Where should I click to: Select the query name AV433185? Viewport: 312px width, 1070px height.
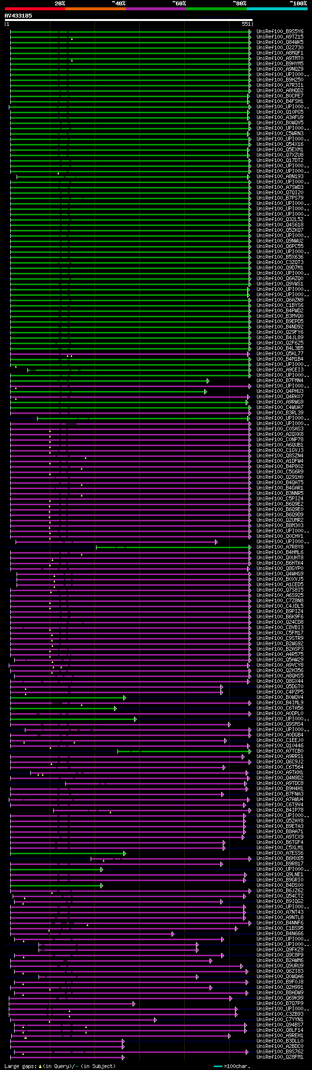pos(19,16)
